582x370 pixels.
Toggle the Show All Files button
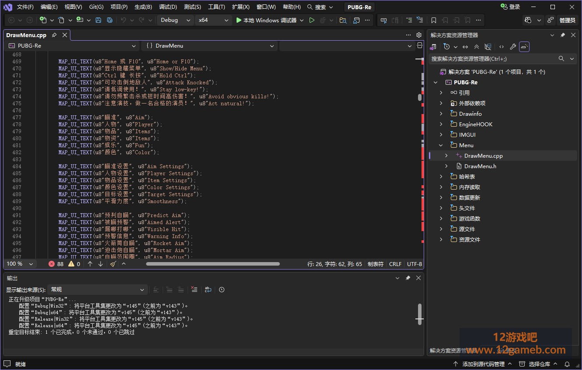(488, 47)
